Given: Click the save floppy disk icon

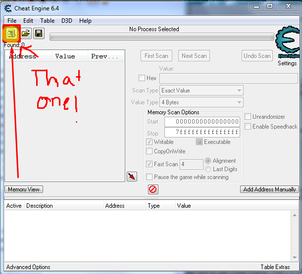Looking at the screenshot, I should click(39, 34).
